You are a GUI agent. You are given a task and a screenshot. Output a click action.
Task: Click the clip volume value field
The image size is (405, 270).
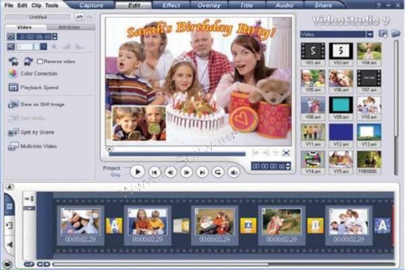(25, 47)
